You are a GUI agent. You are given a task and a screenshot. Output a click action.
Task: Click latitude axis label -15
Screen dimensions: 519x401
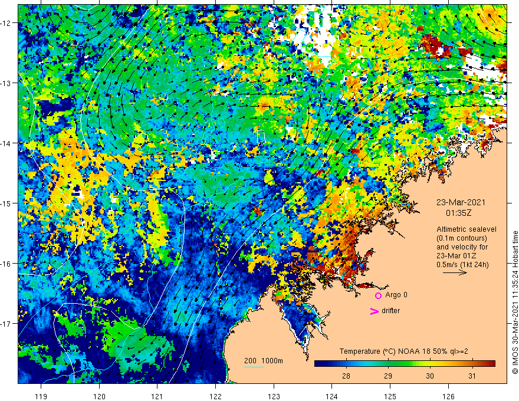coord(6,203)
